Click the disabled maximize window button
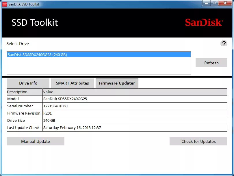234x176 pixels. 214,3
